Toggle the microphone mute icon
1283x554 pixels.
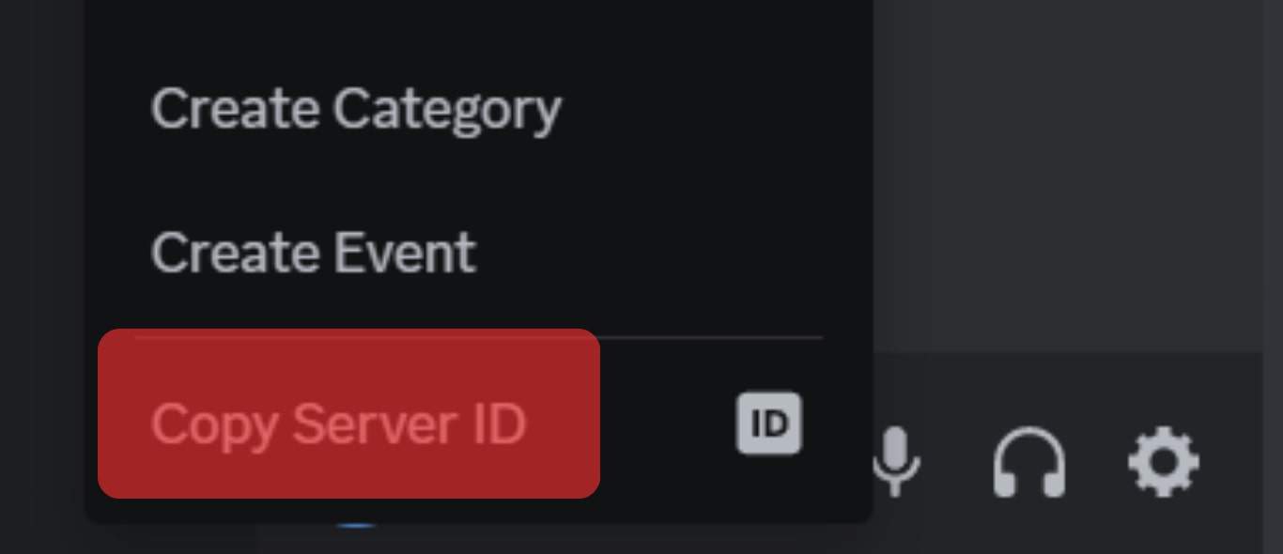(x=896, y=461)
